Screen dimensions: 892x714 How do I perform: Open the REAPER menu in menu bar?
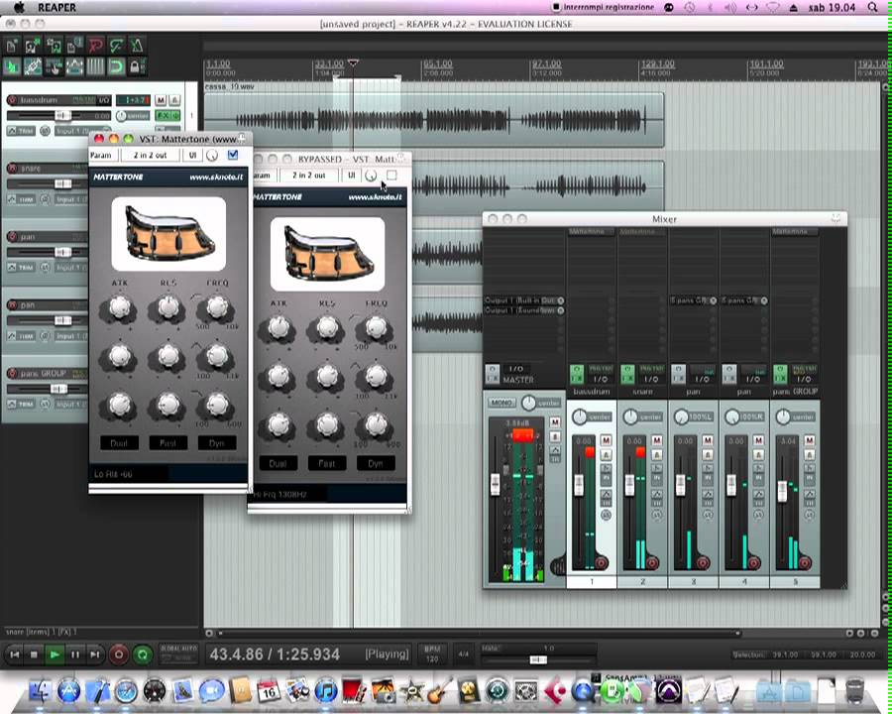coord(56,7)
